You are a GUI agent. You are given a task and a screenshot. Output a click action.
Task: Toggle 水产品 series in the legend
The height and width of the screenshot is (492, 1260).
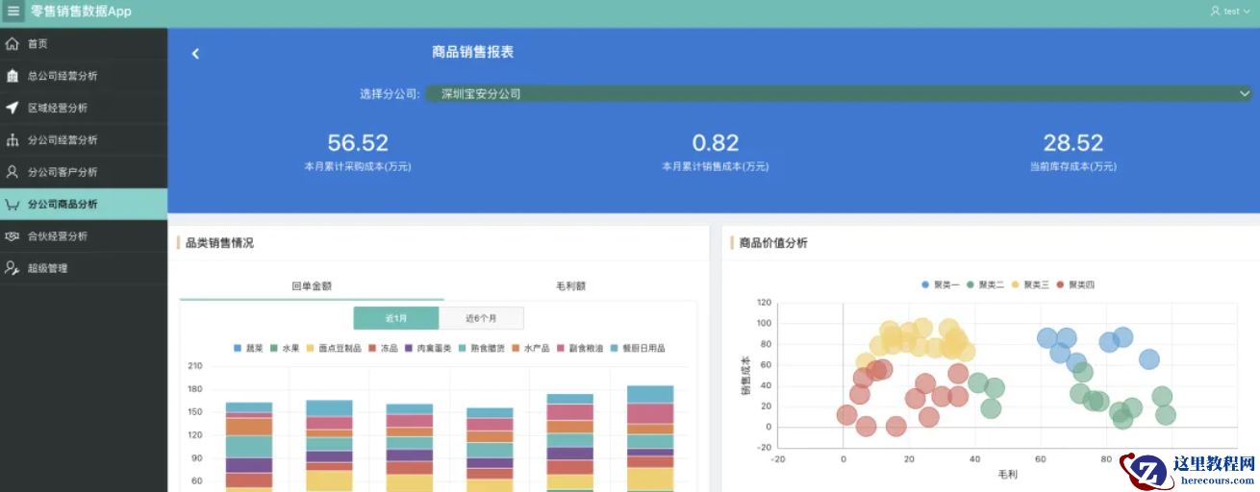(x=530, y=348)
